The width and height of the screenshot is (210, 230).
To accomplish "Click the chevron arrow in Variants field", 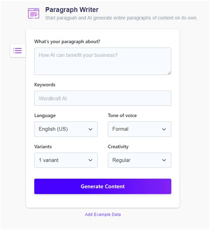I will [x=90, y=160].
